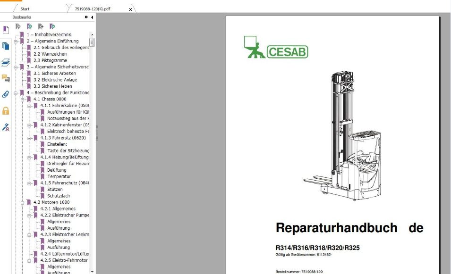Switch to the Start tab
Screen dimensions: 451x274
(x=25, y=9)
